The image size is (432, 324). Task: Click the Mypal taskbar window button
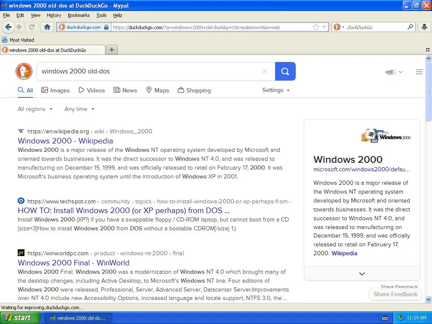point(78,318)
